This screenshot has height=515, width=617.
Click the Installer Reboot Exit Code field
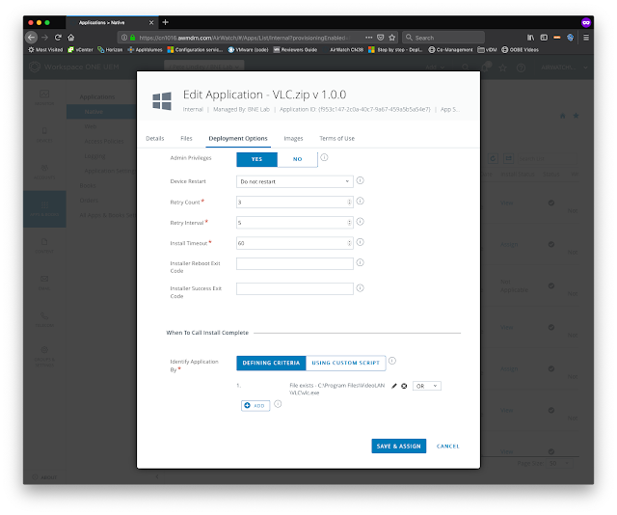(295, 263)
